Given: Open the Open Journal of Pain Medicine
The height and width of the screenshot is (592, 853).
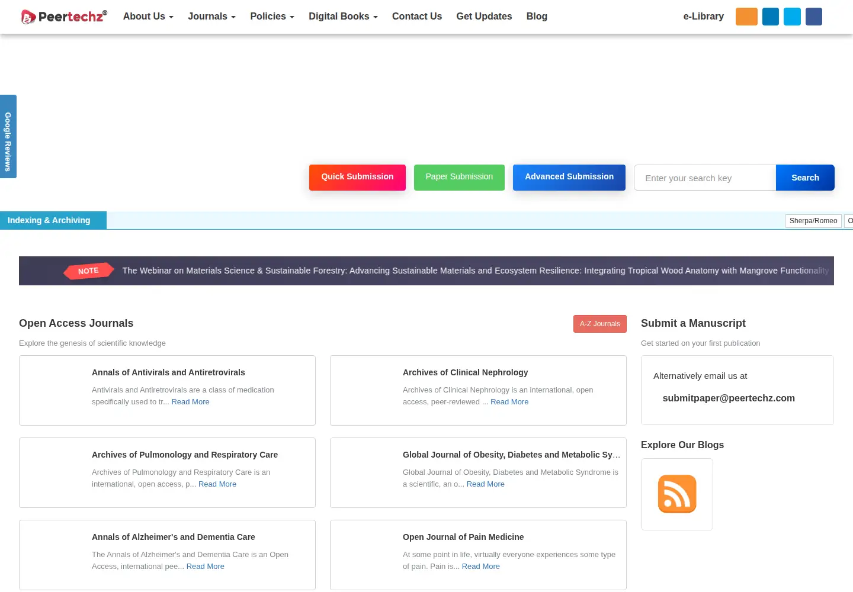Looking at the screenshot, I should (x=463, y=537).
